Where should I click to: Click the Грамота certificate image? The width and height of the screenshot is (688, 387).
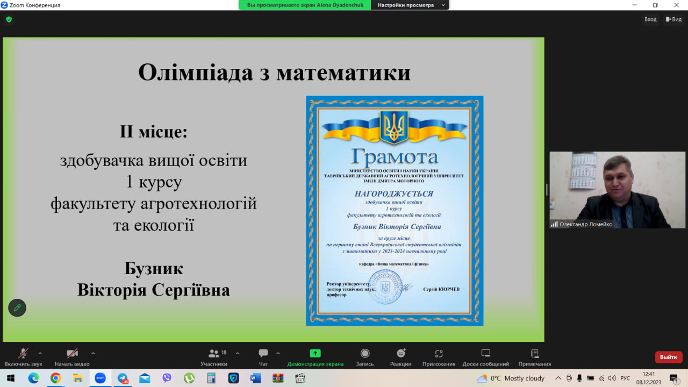click(395, 211)
